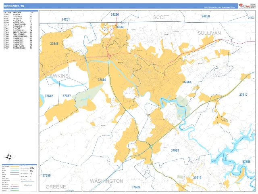This screenshot has width=258, height=194.
Task: Click the 37664 ZIP label on the map
Action: 187,82
